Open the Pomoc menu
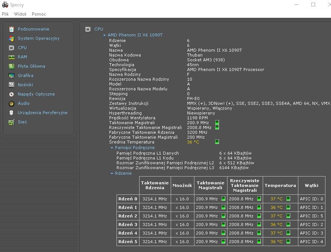The width and height of the screenshot is (331, 252). click(x=39, y=14)
